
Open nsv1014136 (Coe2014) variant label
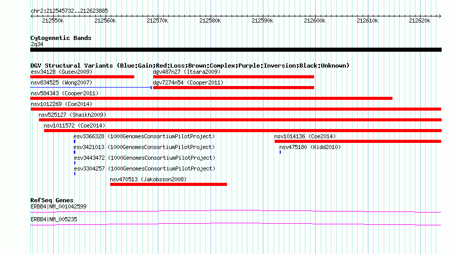305,136
